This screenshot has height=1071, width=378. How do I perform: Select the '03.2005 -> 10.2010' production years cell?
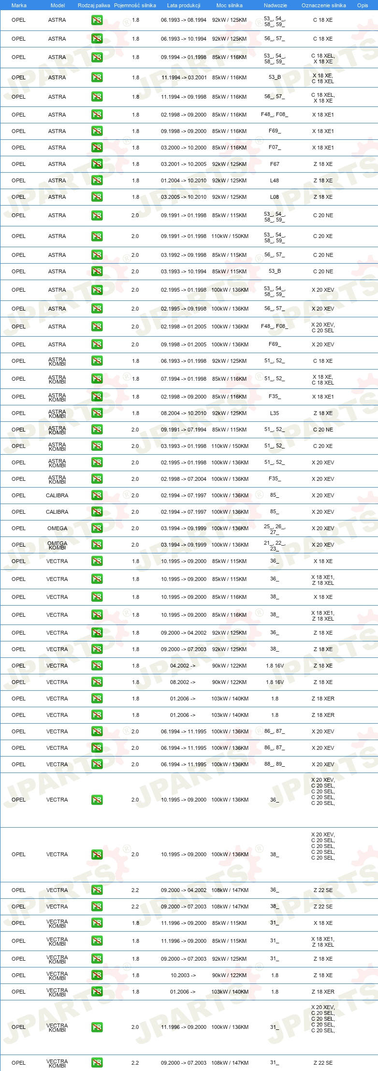coord(184,197)
